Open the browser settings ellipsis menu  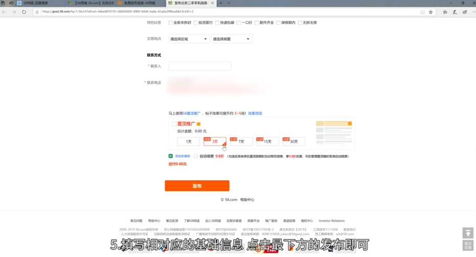pyautogui.click(x=473, y=12)
